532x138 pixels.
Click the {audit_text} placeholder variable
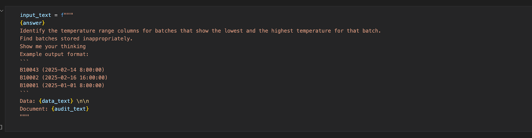tap(70, 109)
